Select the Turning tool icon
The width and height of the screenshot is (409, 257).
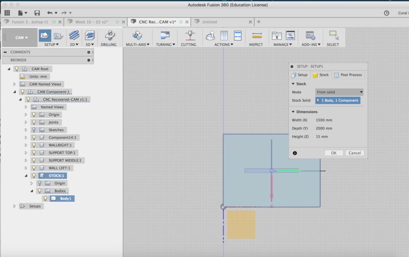(x=165, y=35)
